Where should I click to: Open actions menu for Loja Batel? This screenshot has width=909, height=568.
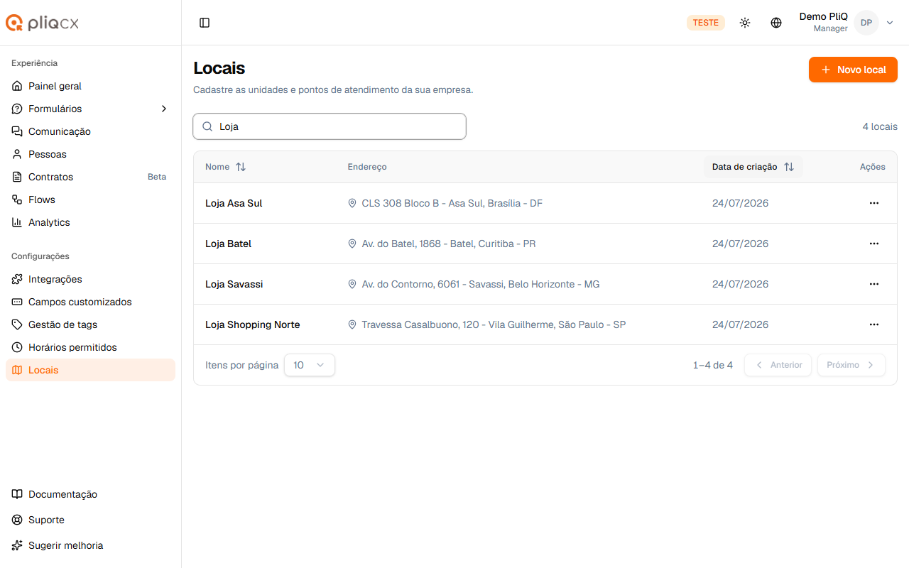(x=874, y=244)
